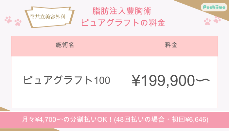Select the 料金 column header
Screen dimensions: 229x131
point(170,46)
